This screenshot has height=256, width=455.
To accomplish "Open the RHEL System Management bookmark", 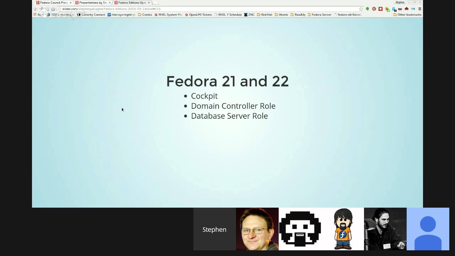I will (x=168, y=15).
